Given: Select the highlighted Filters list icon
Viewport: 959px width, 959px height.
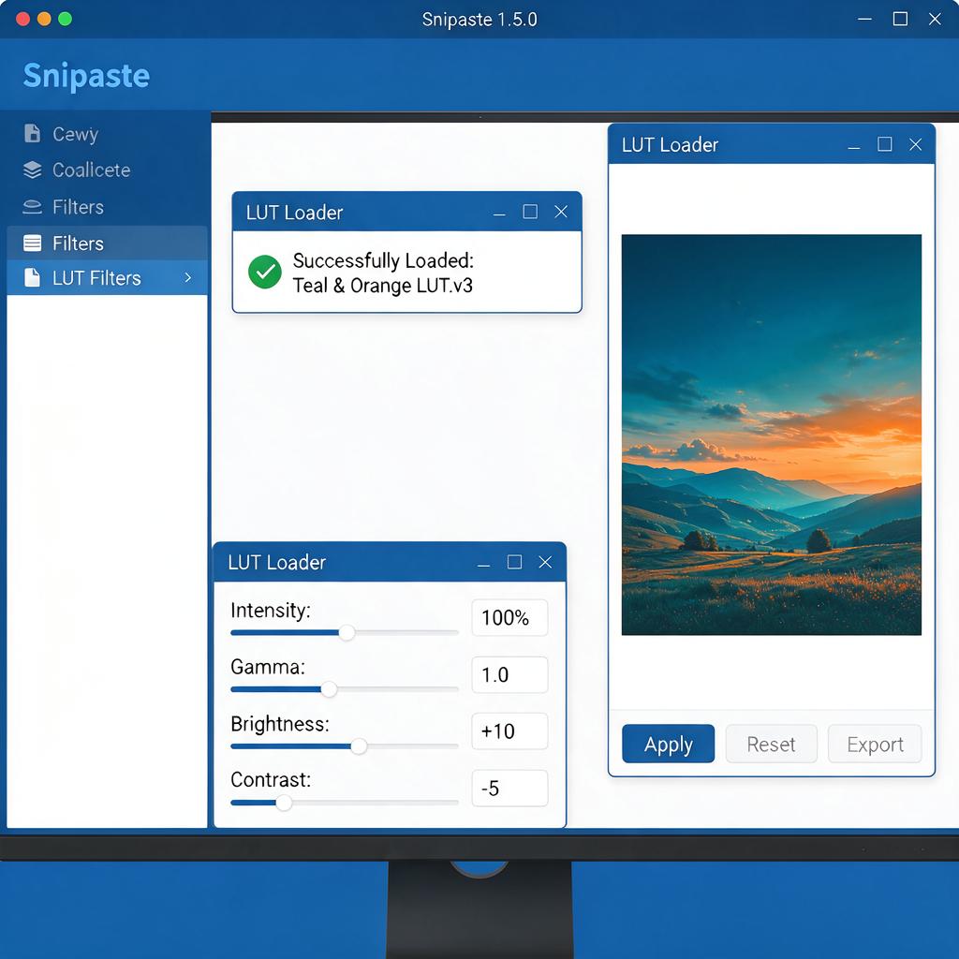Looking at the screenshot, I should click(x=33, y=243).
